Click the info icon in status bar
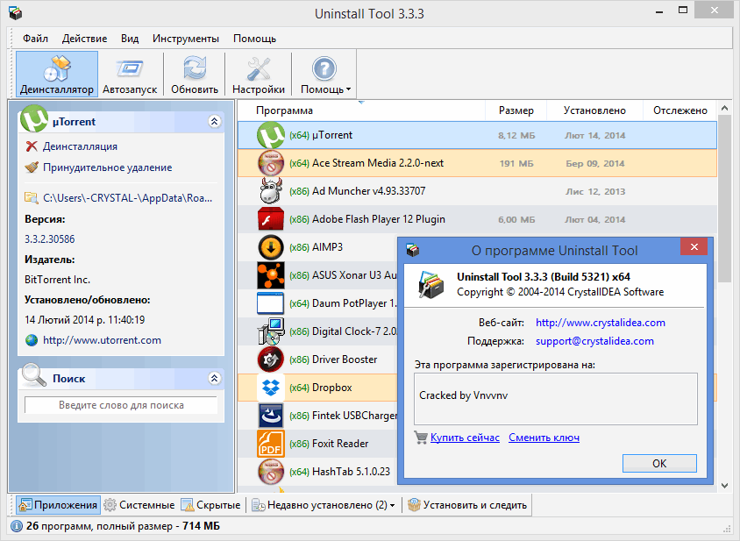The width and height of the screenshot is (740, 541). [17, 526]
